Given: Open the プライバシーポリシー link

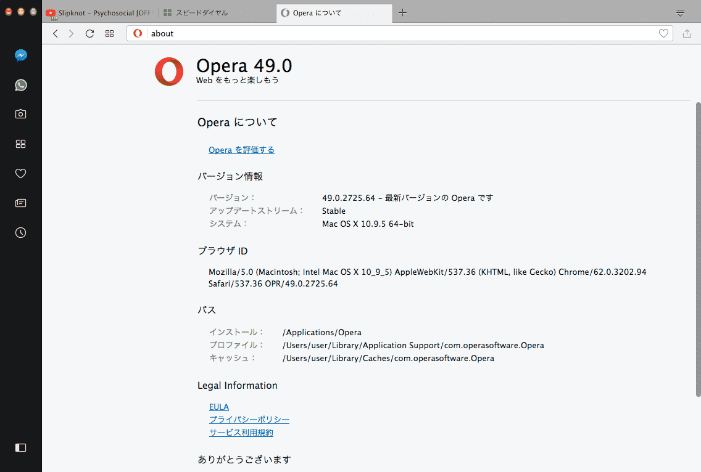Looking at the screenshot, I should click(x=249, y=420).
